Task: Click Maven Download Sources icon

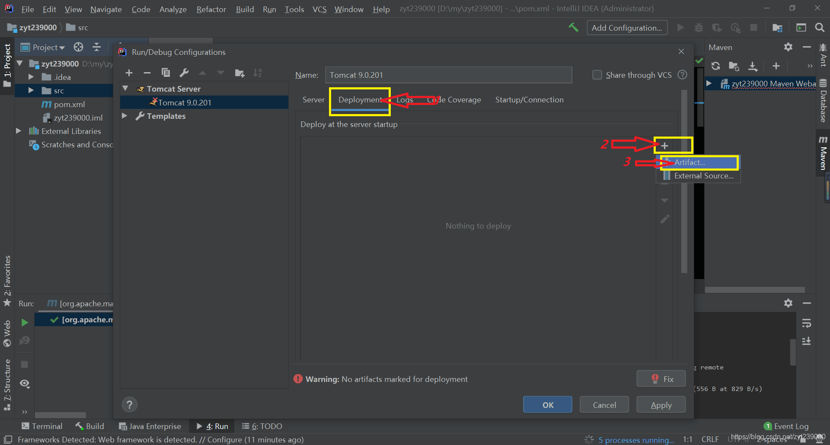Action: pyautogui.click(x=753, y=66)
